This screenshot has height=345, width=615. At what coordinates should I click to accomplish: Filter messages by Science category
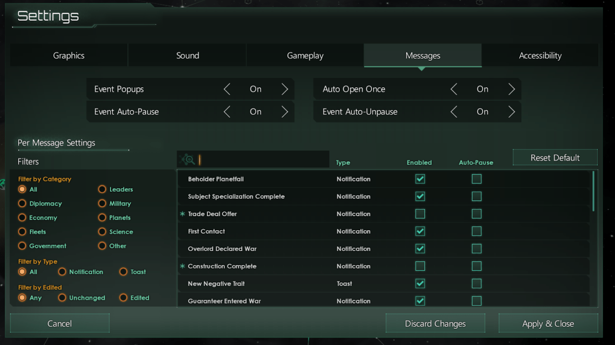point(102,232)
